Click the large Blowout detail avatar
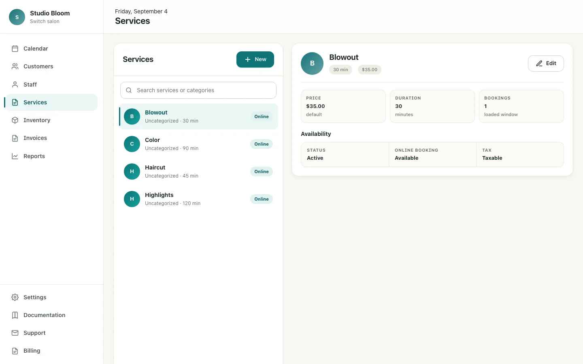 tap(312, 63)
